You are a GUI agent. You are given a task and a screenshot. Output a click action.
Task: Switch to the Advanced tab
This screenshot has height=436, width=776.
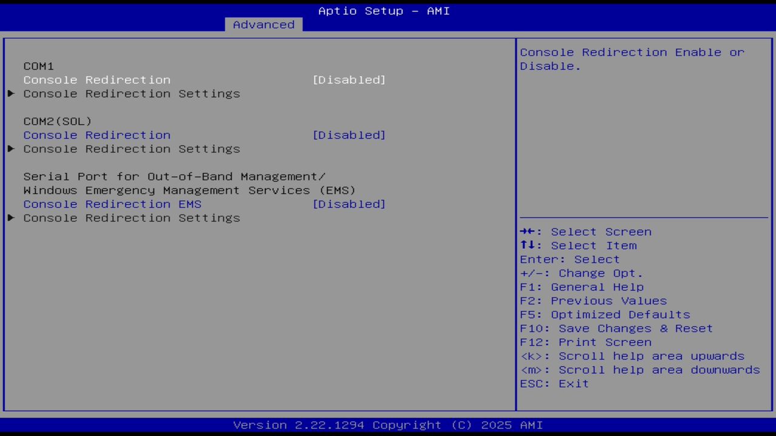[263, 24]
